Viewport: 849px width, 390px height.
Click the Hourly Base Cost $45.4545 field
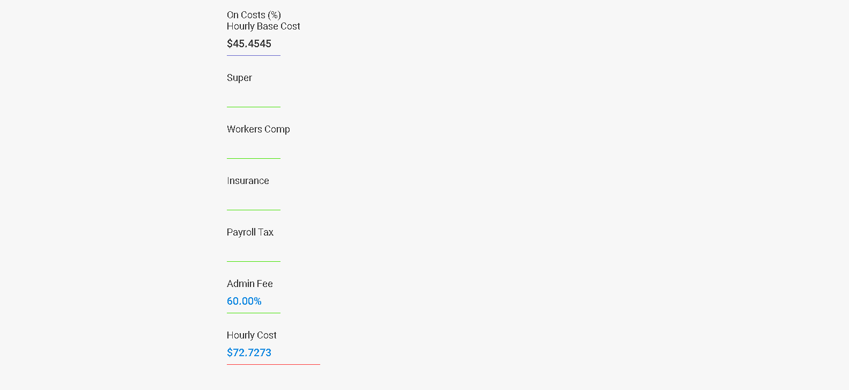click(253, 44)
